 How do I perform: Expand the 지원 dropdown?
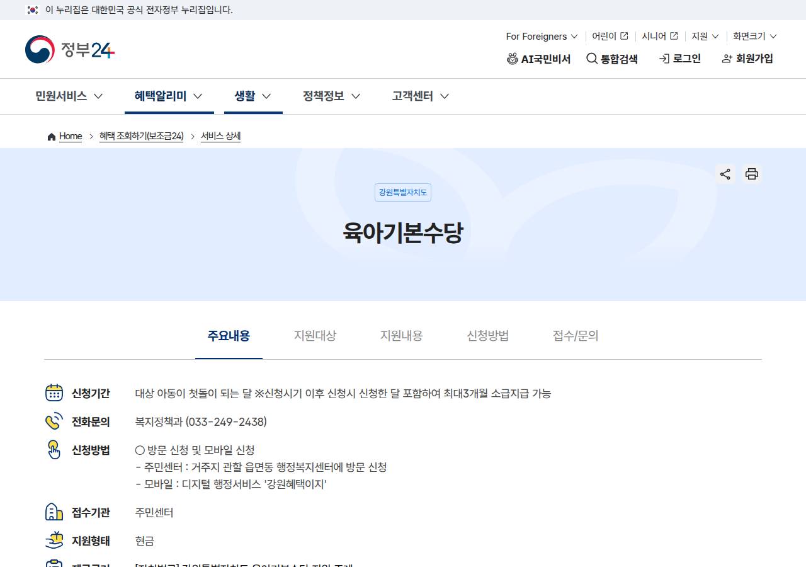pyautogui.click(x=705, y=37)
